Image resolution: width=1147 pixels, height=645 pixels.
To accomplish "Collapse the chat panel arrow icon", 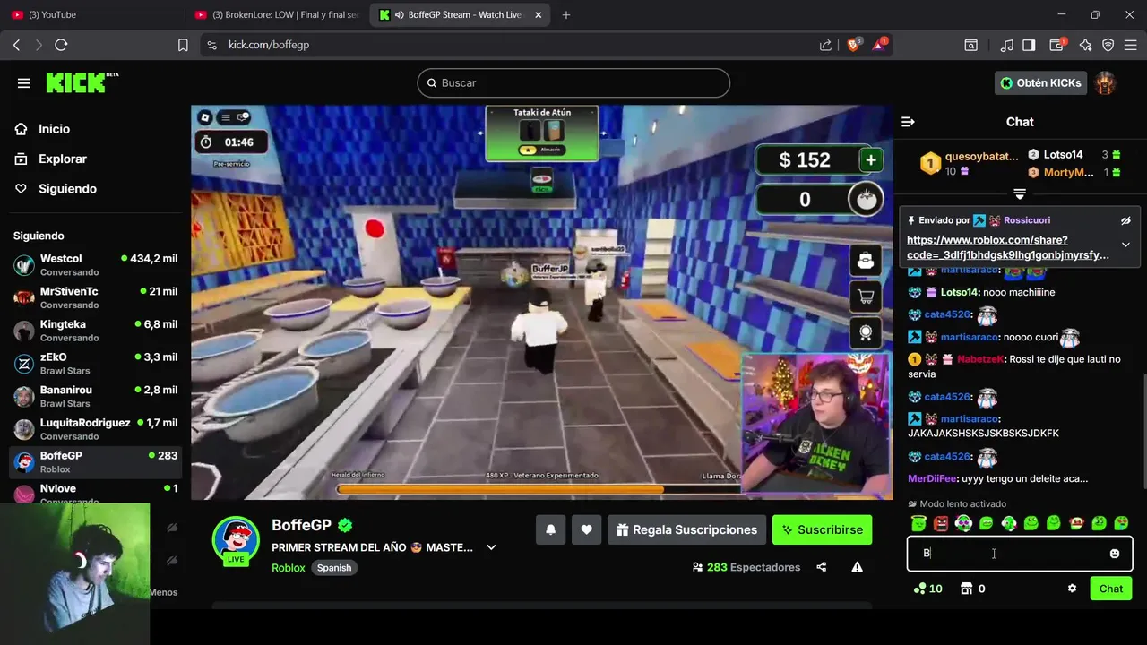I will pos(908,122).
